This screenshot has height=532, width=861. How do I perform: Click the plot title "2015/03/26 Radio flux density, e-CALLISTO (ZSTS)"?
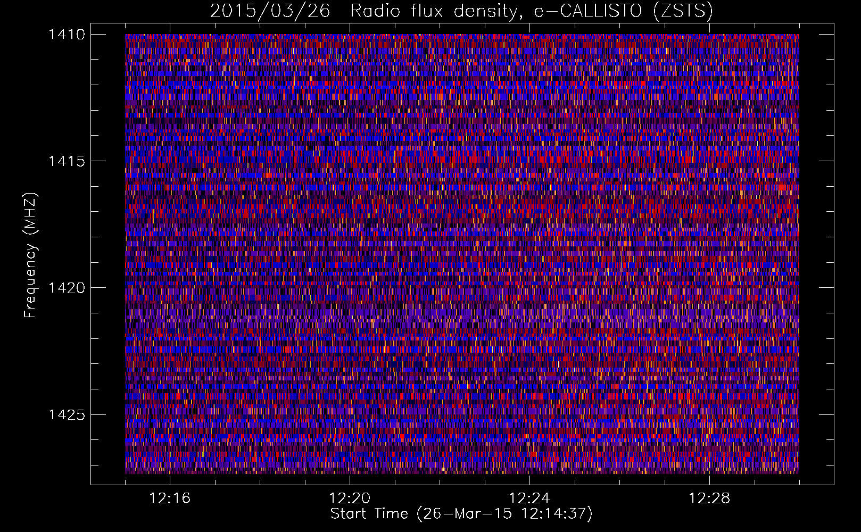(461, 11)
